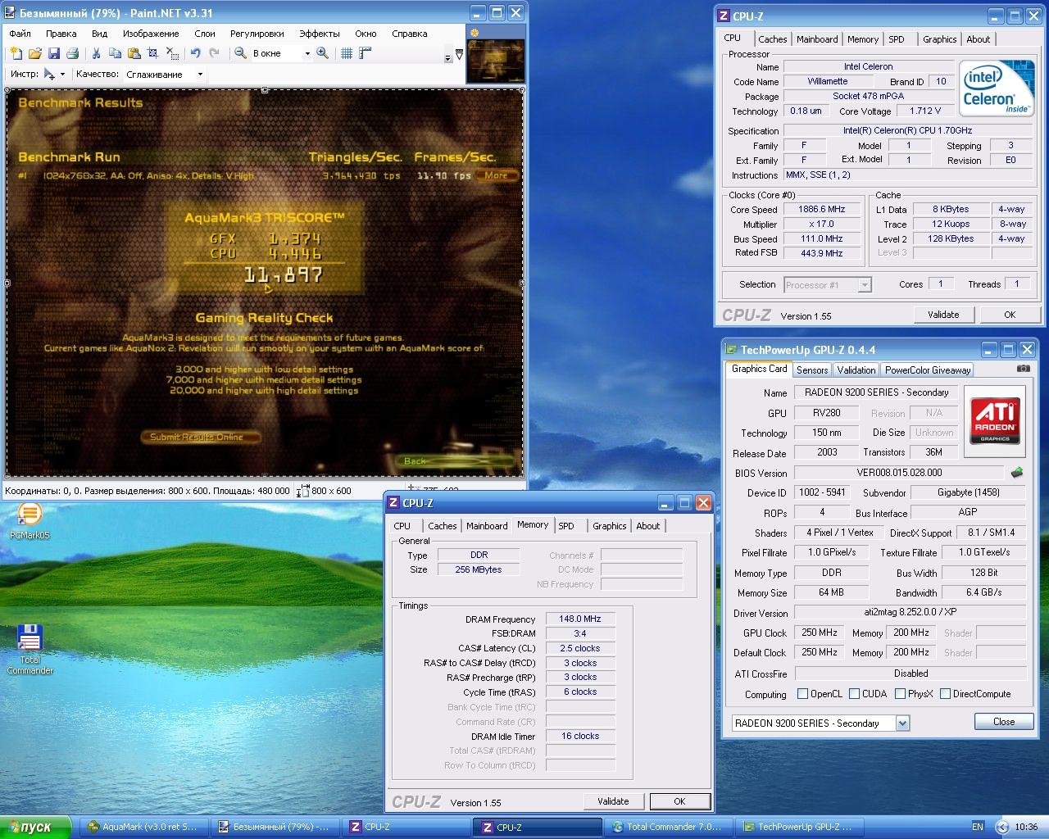The width and height of the screenshot is (1049, 839).
Task: Open the Слои menu
Action: [x=205, y=34]
